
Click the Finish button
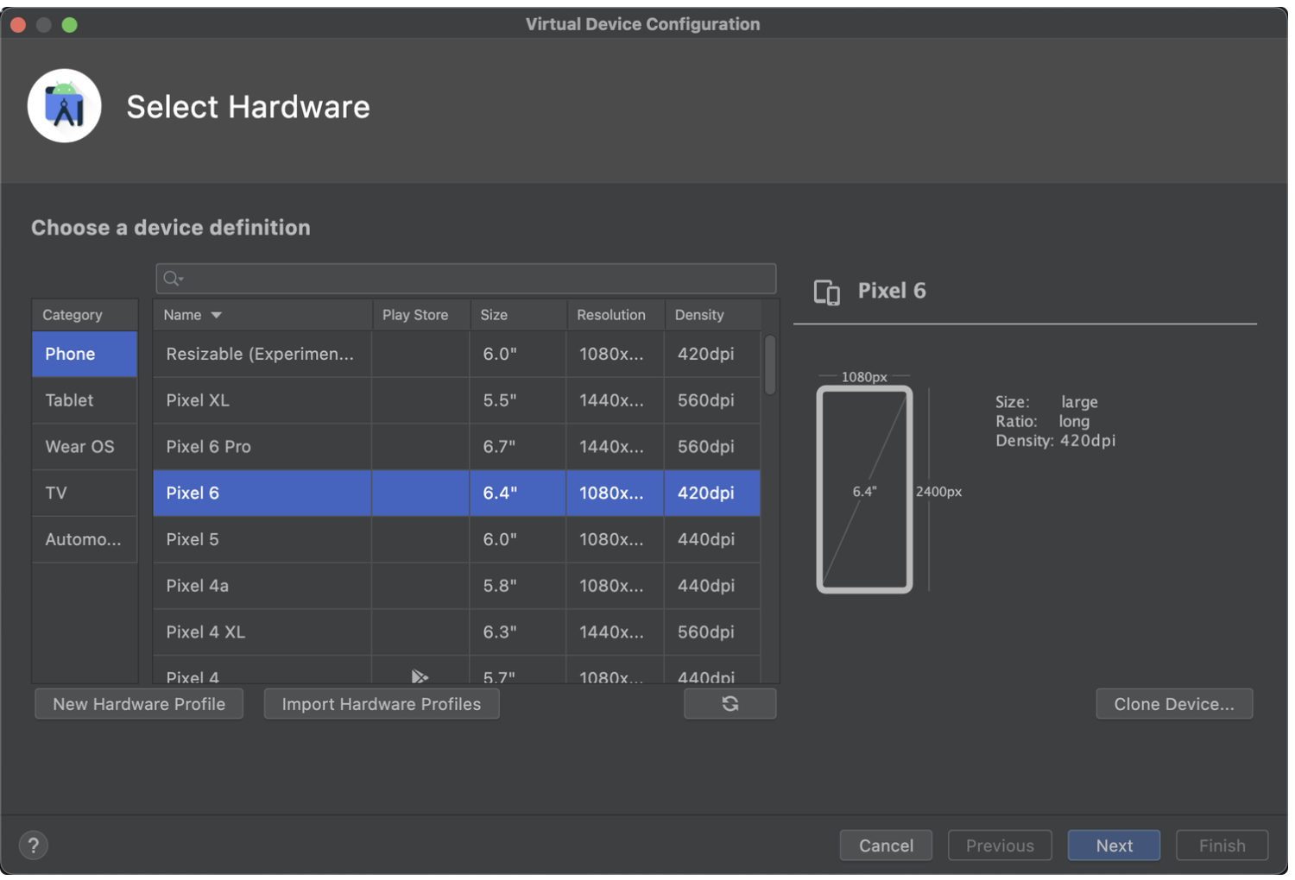(1222, 845)
